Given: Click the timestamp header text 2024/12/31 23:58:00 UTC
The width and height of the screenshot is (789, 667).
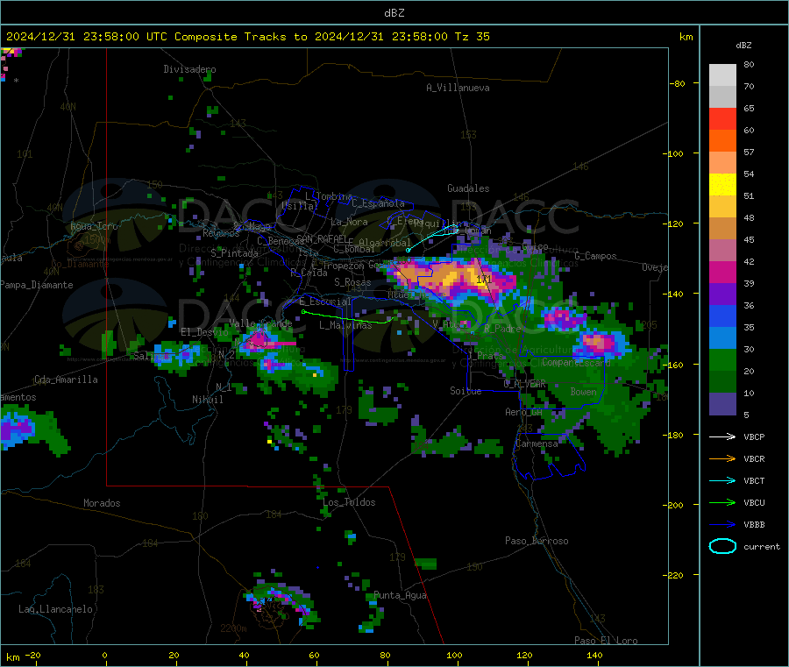Looking at the screenshot, I should tap(87, 37).
